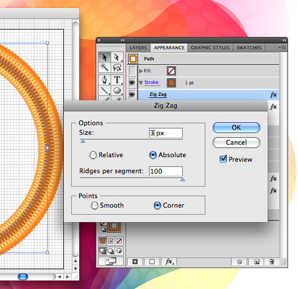Open the Graphic Styles tab
The image size is (298, 289).
210,47
